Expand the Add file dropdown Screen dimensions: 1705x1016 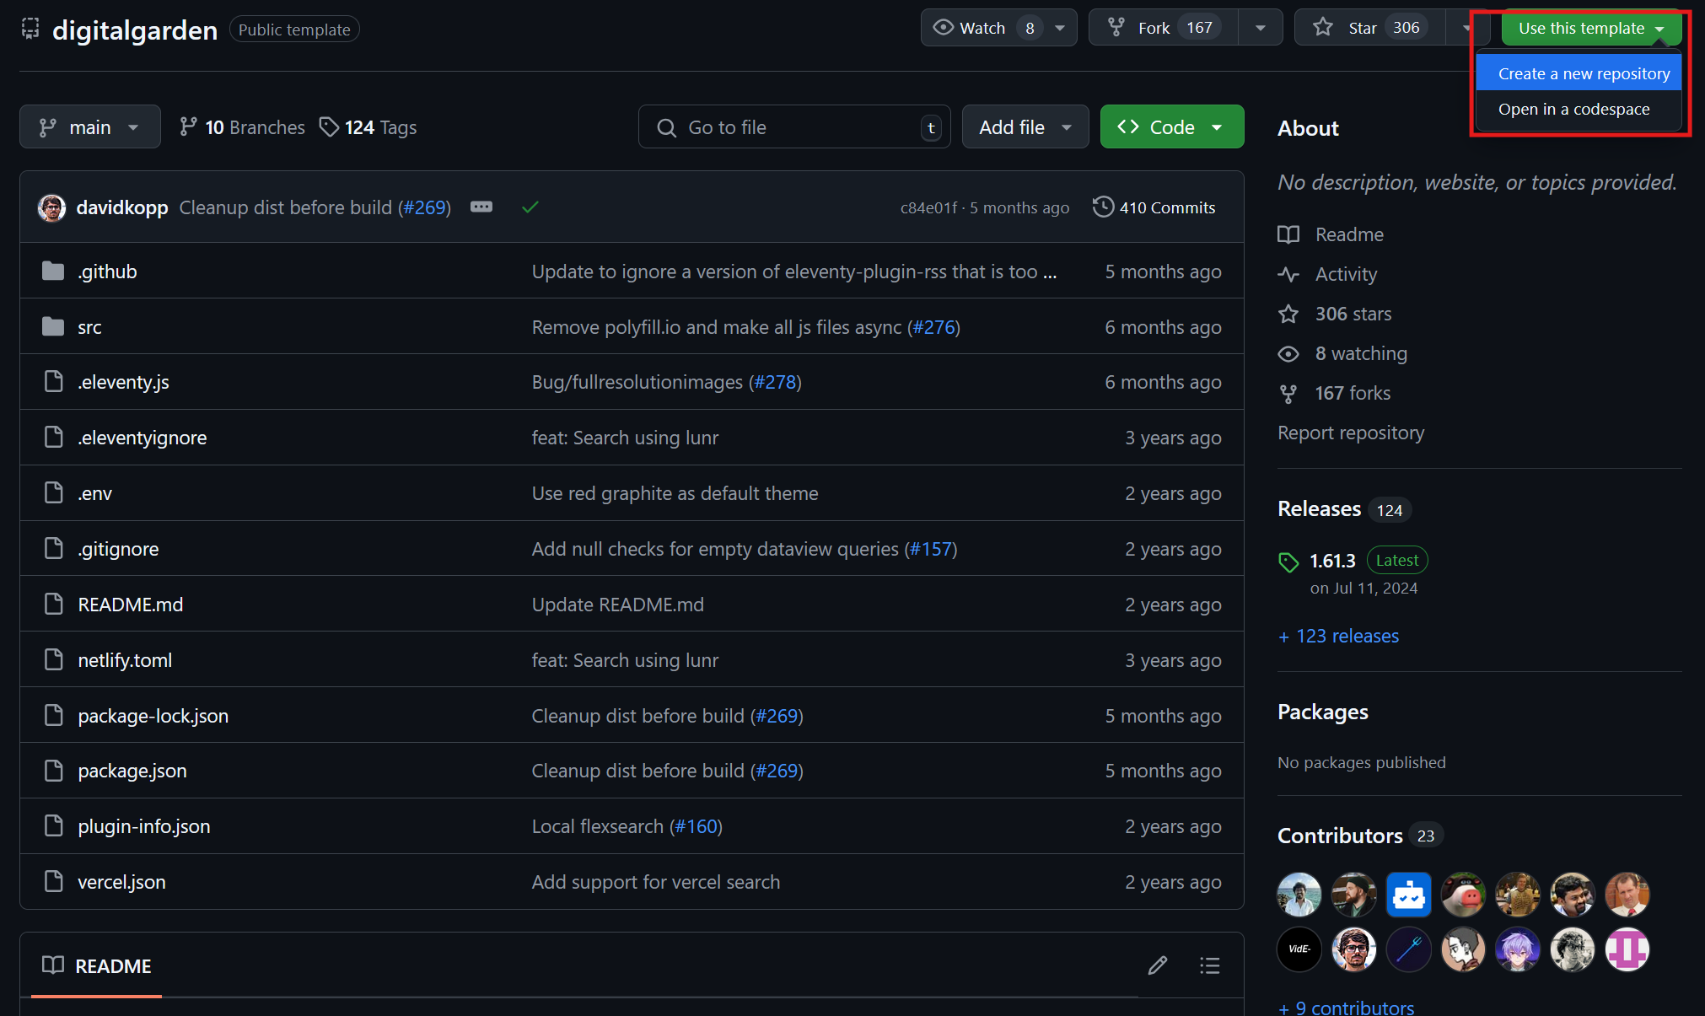point(1025,127)
